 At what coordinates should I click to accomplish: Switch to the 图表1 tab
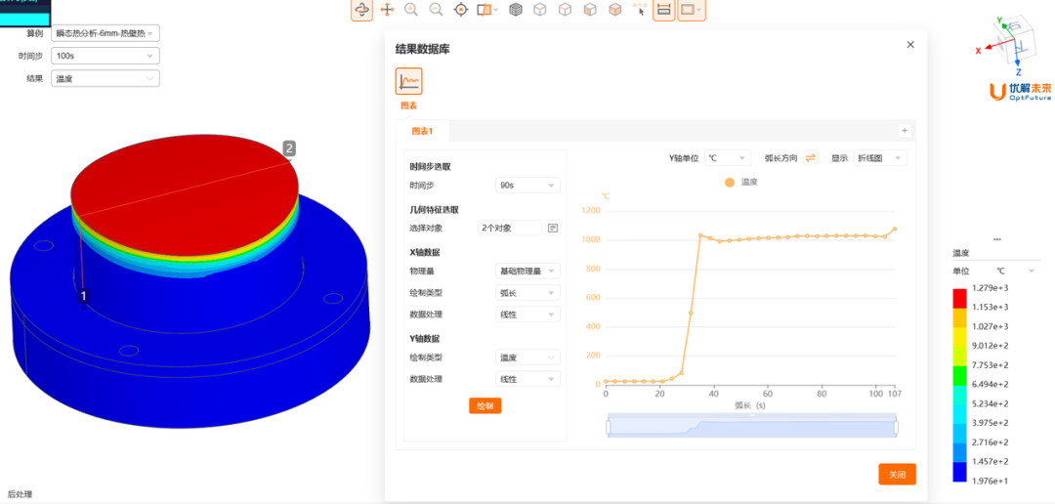(x=423, y=131)
